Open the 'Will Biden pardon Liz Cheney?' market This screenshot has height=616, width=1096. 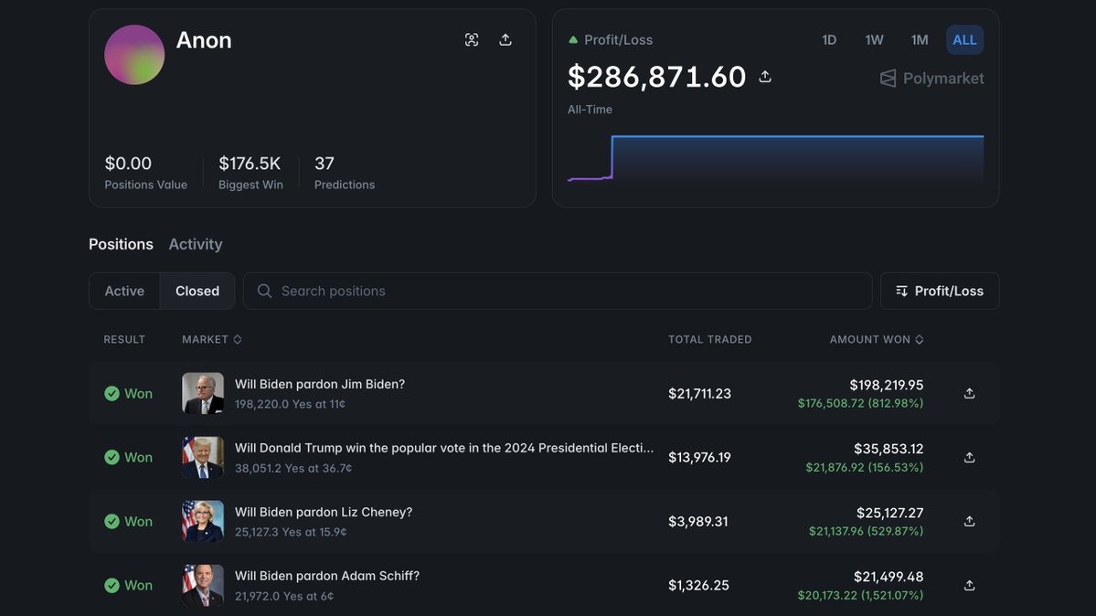coord(323,512)
